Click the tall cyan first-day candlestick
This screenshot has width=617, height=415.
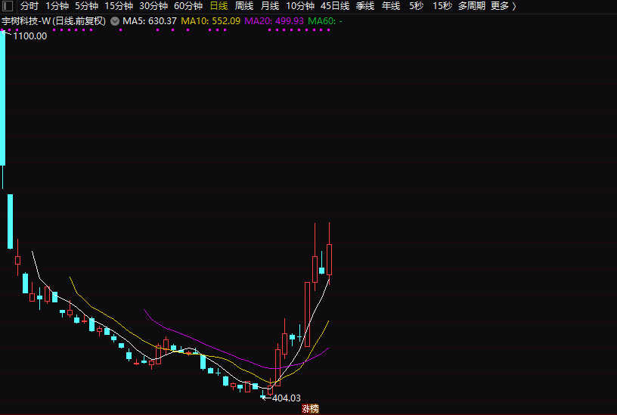tap(3, 98)
